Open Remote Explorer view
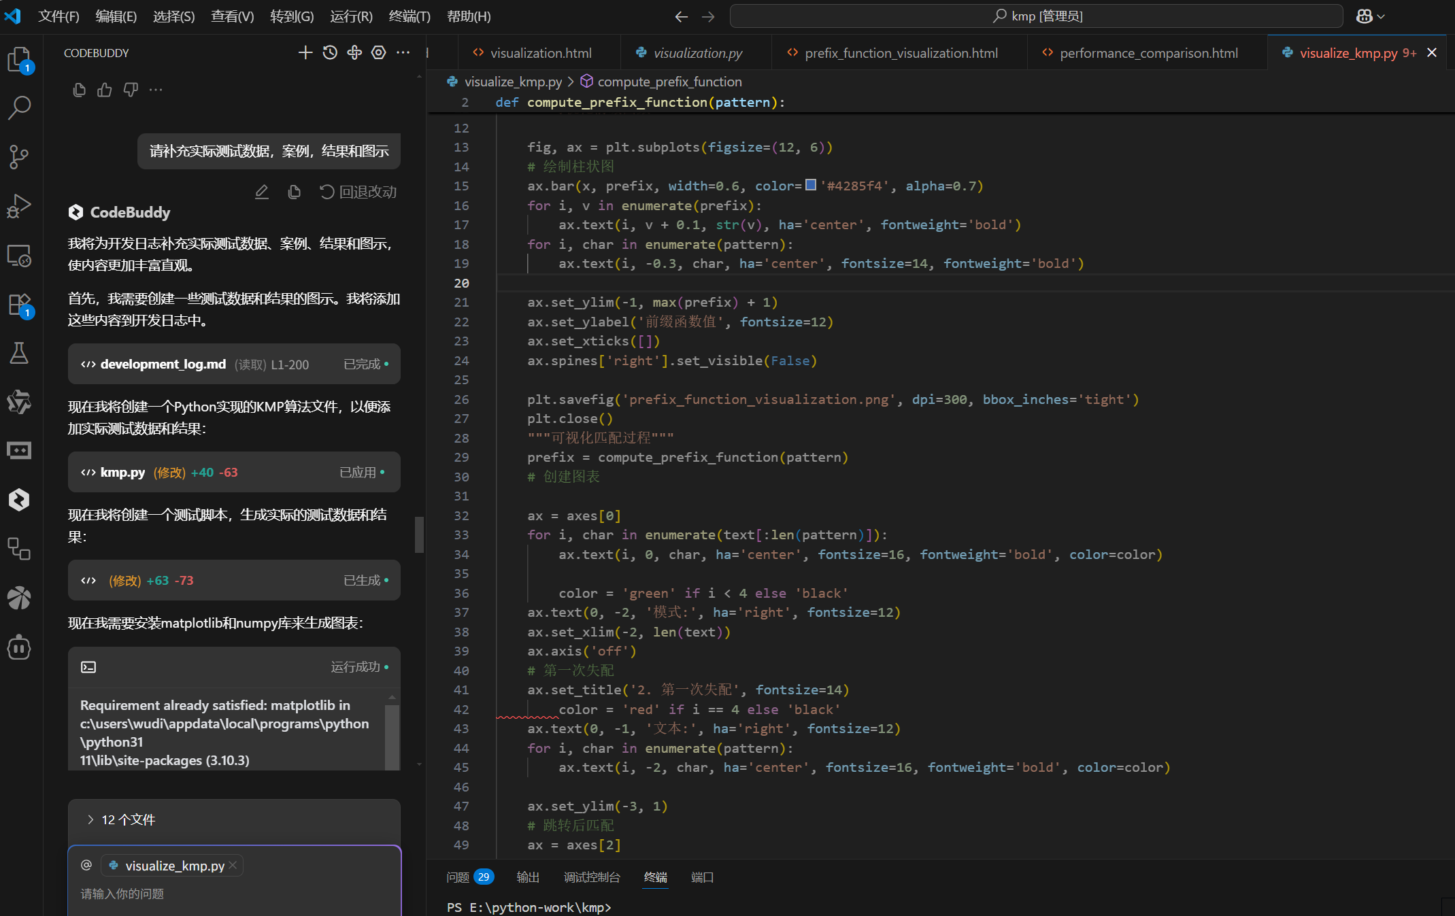Viewport: 1455px width, 916px height. click(x=20, y=256)
